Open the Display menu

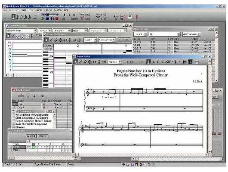(39, 10)
